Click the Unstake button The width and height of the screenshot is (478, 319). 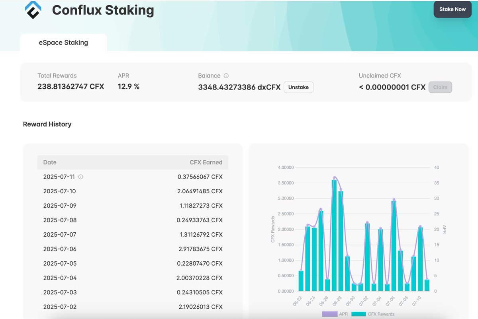298,87
